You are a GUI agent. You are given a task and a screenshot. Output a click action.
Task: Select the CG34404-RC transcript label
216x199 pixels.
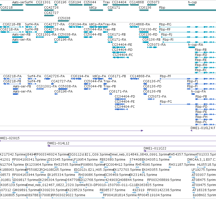(x=123, y=55)
